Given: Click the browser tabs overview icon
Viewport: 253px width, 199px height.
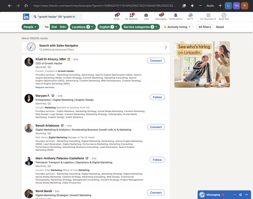Looking at the screenshot, I should tap(184, 6).
